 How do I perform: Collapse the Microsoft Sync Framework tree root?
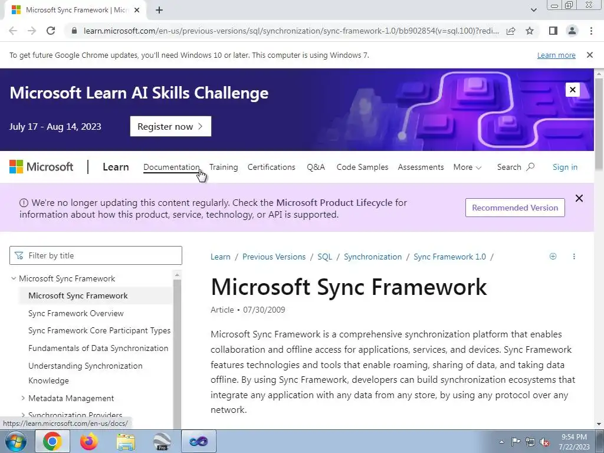(x=14, y=278)
